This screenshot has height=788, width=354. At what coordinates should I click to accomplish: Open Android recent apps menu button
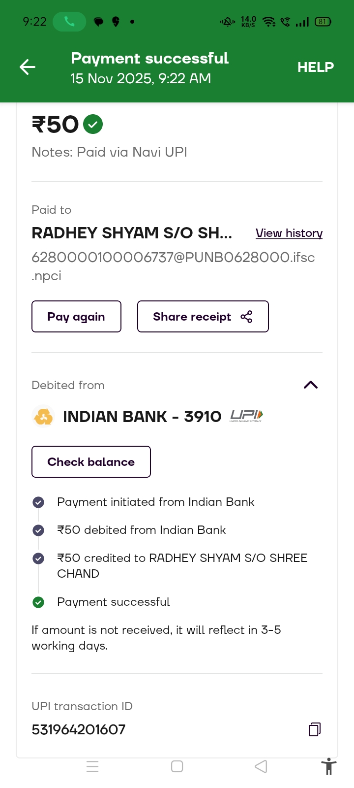point(92,766)
